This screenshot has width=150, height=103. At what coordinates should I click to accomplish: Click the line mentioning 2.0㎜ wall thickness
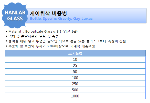coord(50,46)
